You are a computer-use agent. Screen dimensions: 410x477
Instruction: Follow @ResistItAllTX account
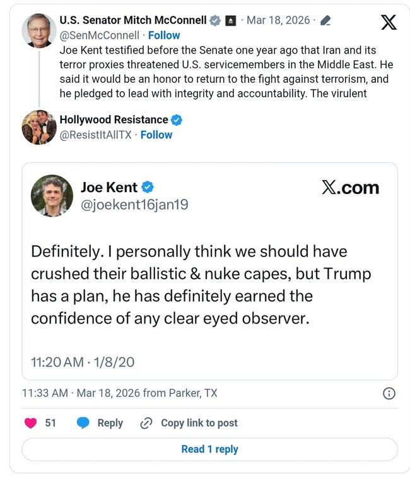[x=156, y=135]
